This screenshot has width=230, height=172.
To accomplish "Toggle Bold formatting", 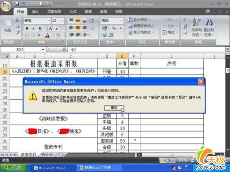I will tap(27, 29).
